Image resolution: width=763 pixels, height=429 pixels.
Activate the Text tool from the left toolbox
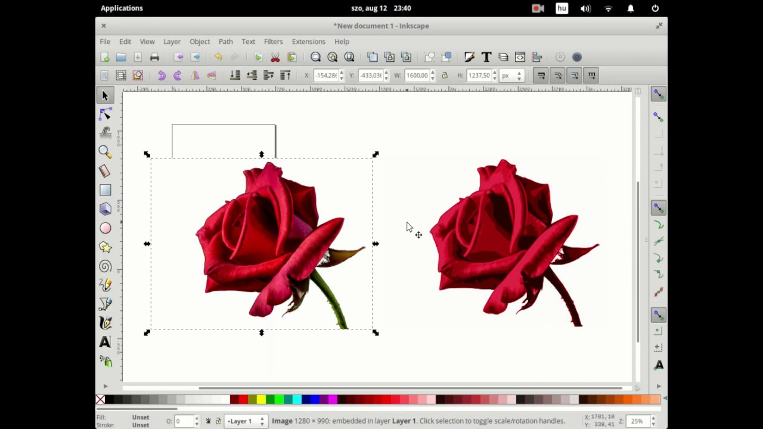pos(105,341)
